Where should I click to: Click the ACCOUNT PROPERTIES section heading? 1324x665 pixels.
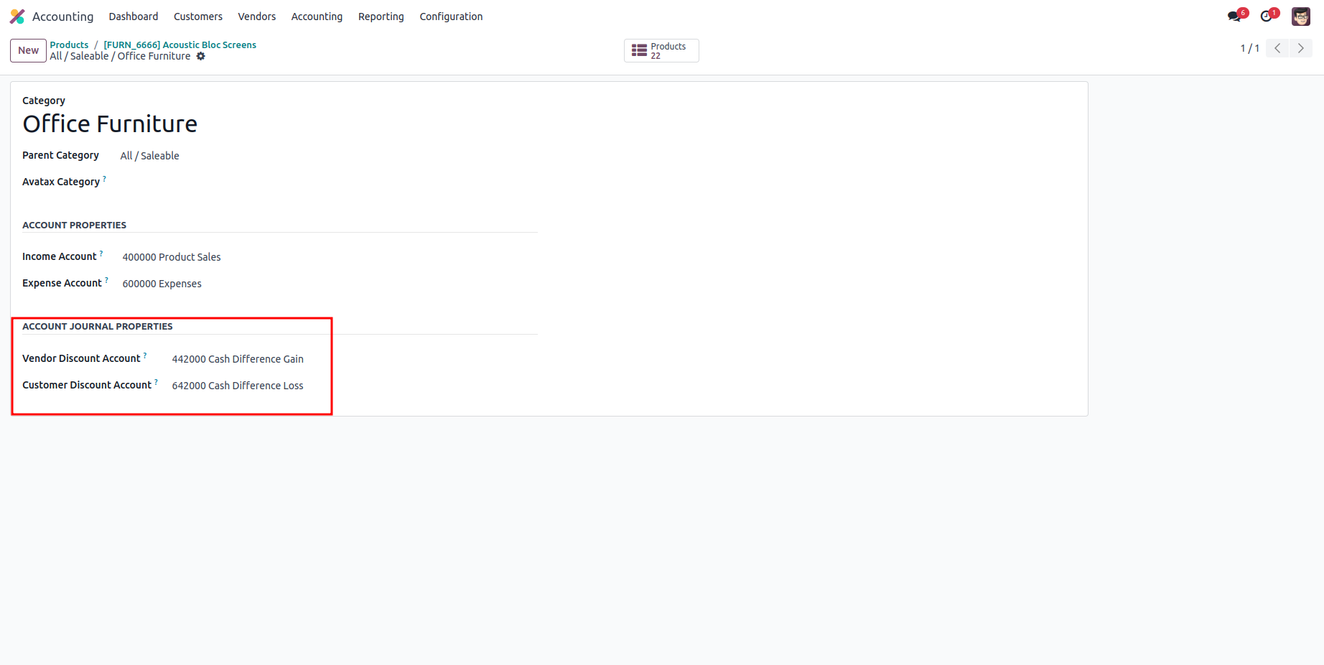[x=74, y=225]
